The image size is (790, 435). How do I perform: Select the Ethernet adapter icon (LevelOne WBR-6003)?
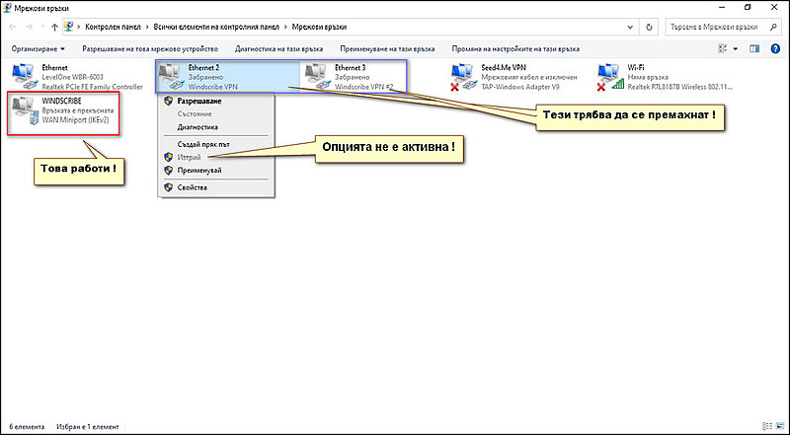point(26,76)
